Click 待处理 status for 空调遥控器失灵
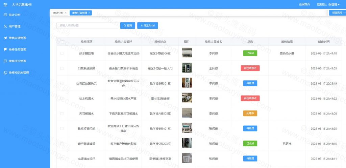The image size is (346, 168). pos(250,83)
